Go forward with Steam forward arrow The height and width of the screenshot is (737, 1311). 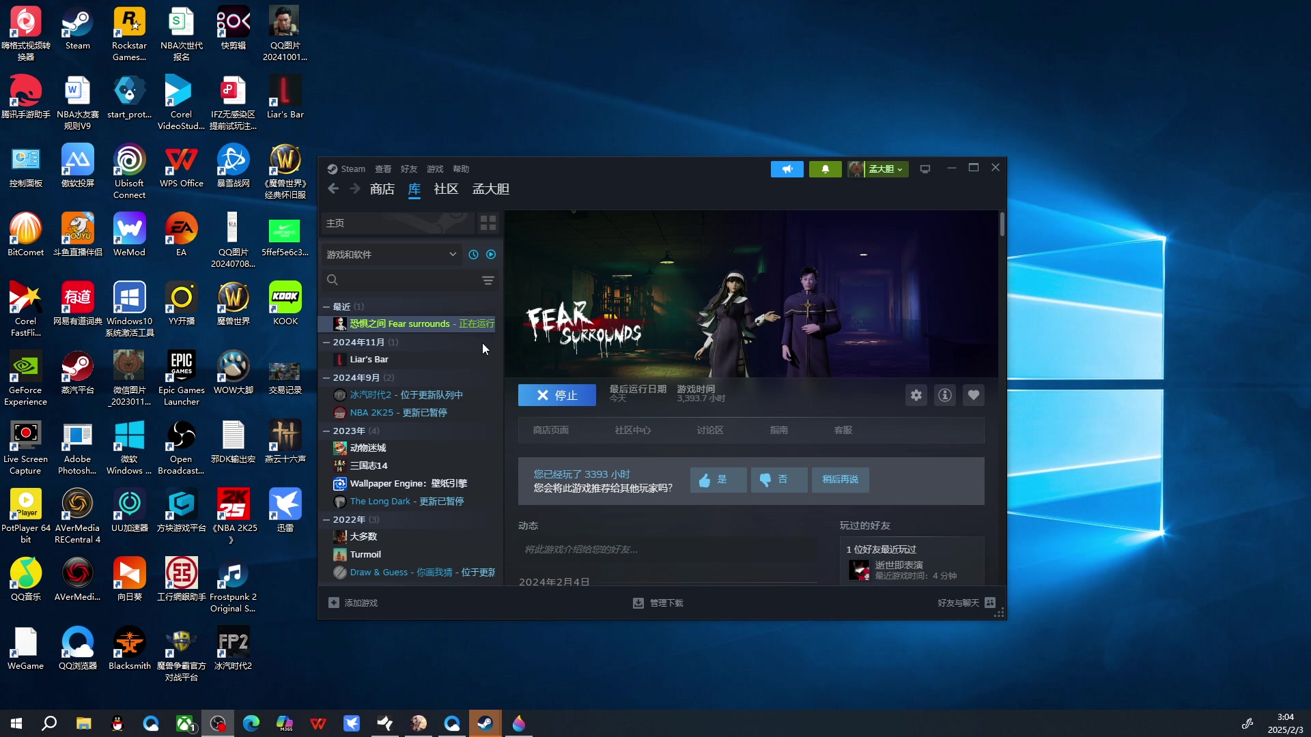click(355, 189)
